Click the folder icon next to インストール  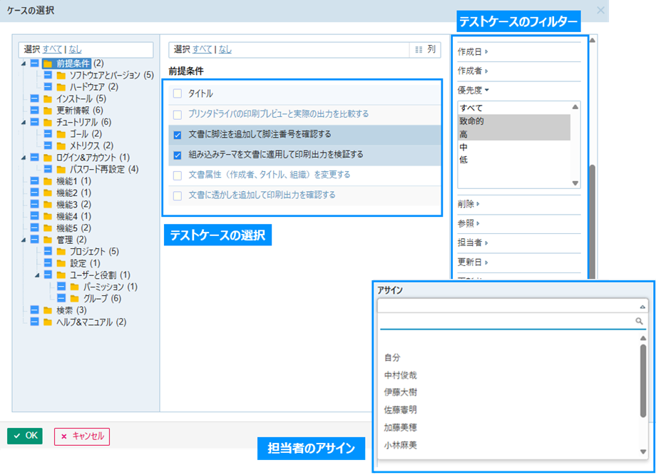pyautogui.click(x=48, y=98)
